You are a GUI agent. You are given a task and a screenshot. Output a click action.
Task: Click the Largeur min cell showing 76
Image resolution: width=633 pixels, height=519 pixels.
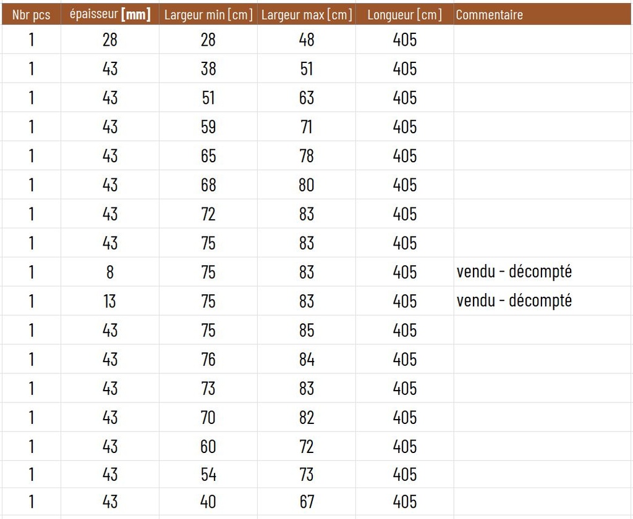(208, 359)
